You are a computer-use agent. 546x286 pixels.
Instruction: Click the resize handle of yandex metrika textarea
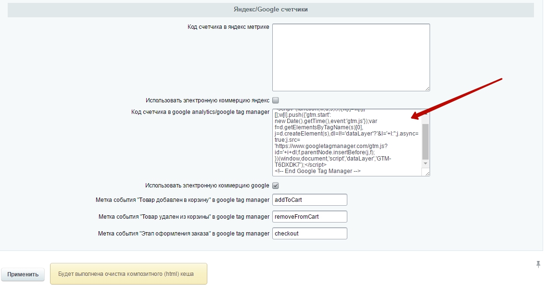pyautogui.click(x=427, y=88)
